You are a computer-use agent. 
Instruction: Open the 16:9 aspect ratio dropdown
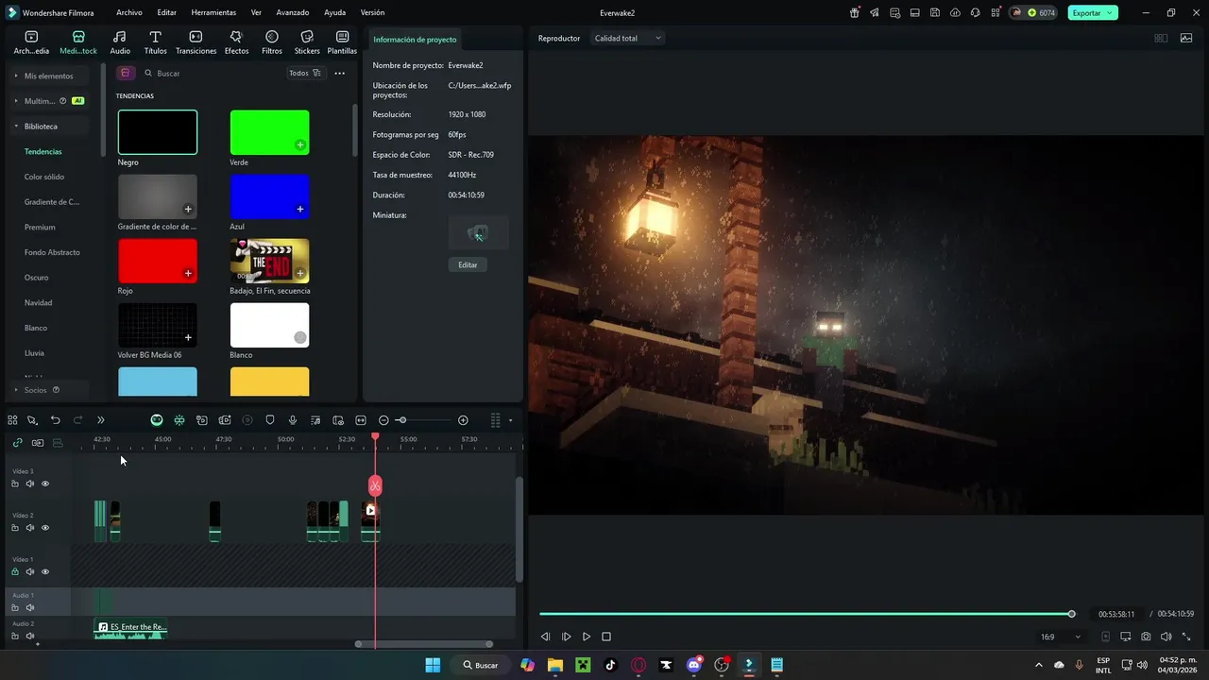point(1059,637)
